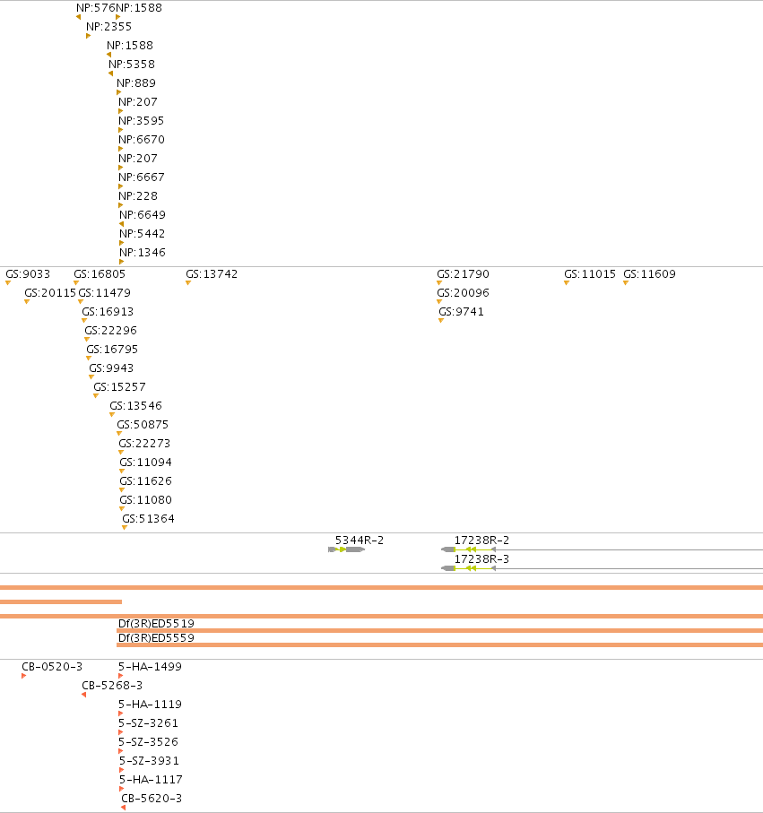The height and width of the screenshot is (813, 763).
Task: Select the NP:2355 insertion label
Action: click(108, 27)
